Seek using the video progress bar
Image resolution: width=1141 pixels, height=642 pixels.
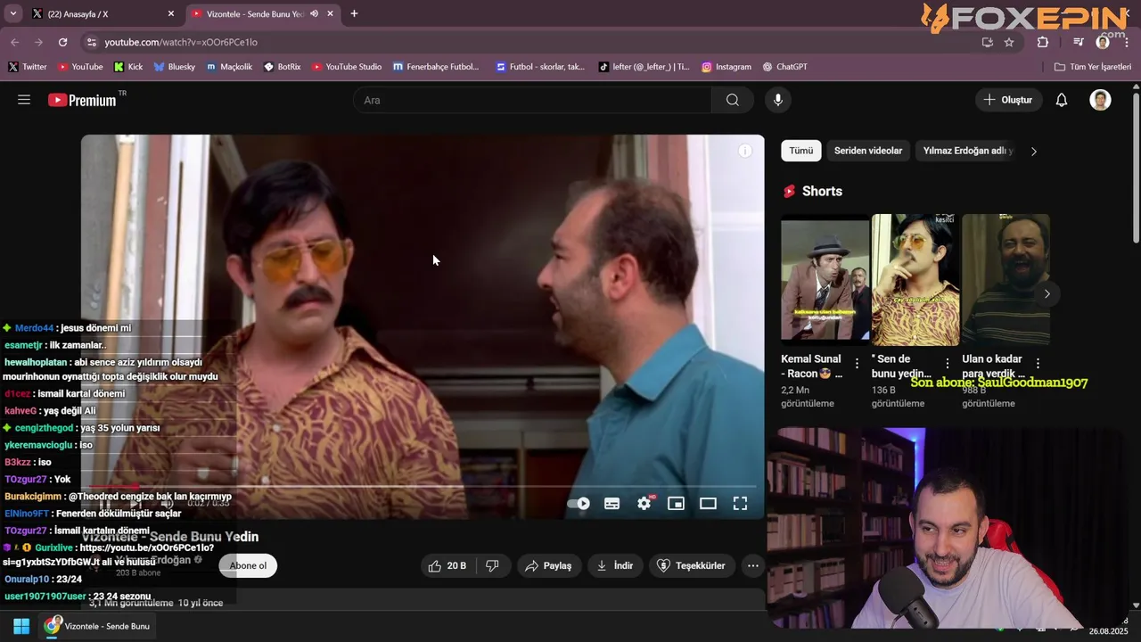(423, 486)
